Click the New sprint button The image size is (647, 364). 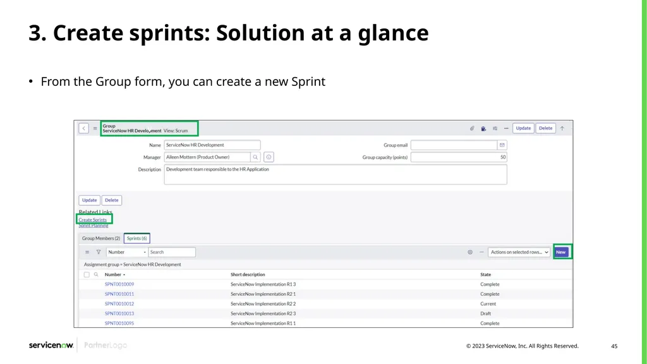pyautogui.click(x=561, y=252)
